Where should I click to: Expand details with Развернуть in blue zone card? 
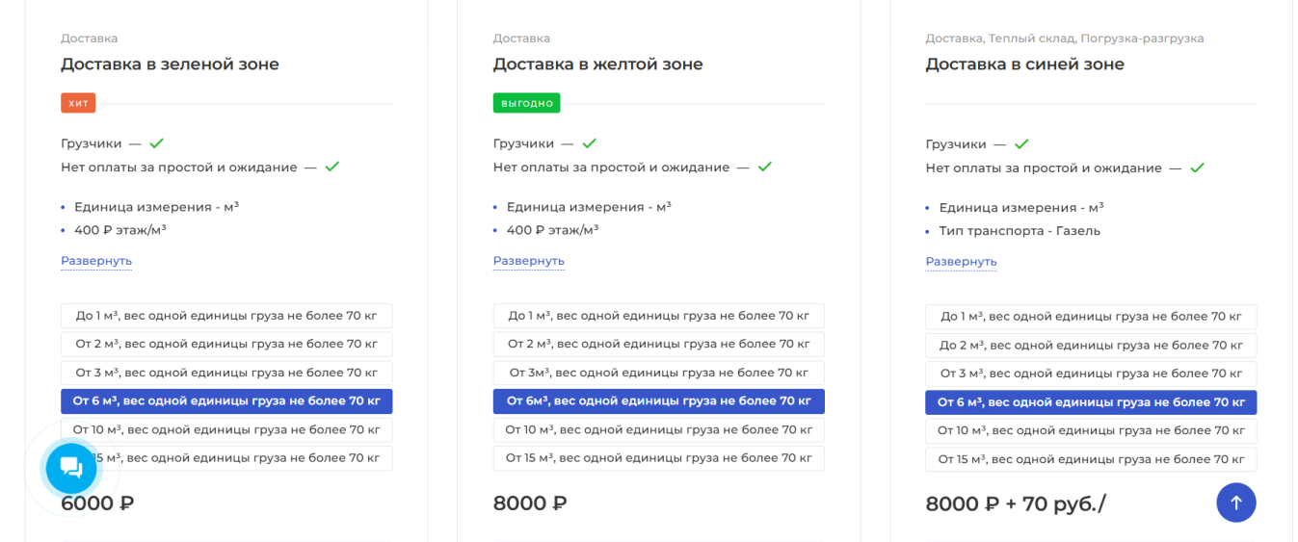(x=961, y=262)
